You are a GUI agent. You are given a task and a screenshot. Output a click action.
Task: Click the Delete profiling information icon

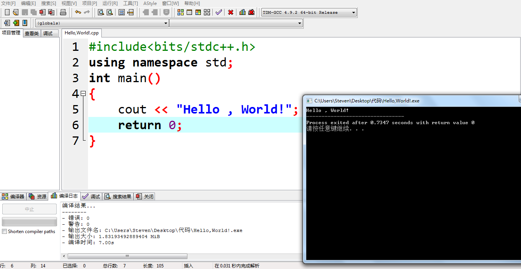(251, 12)
